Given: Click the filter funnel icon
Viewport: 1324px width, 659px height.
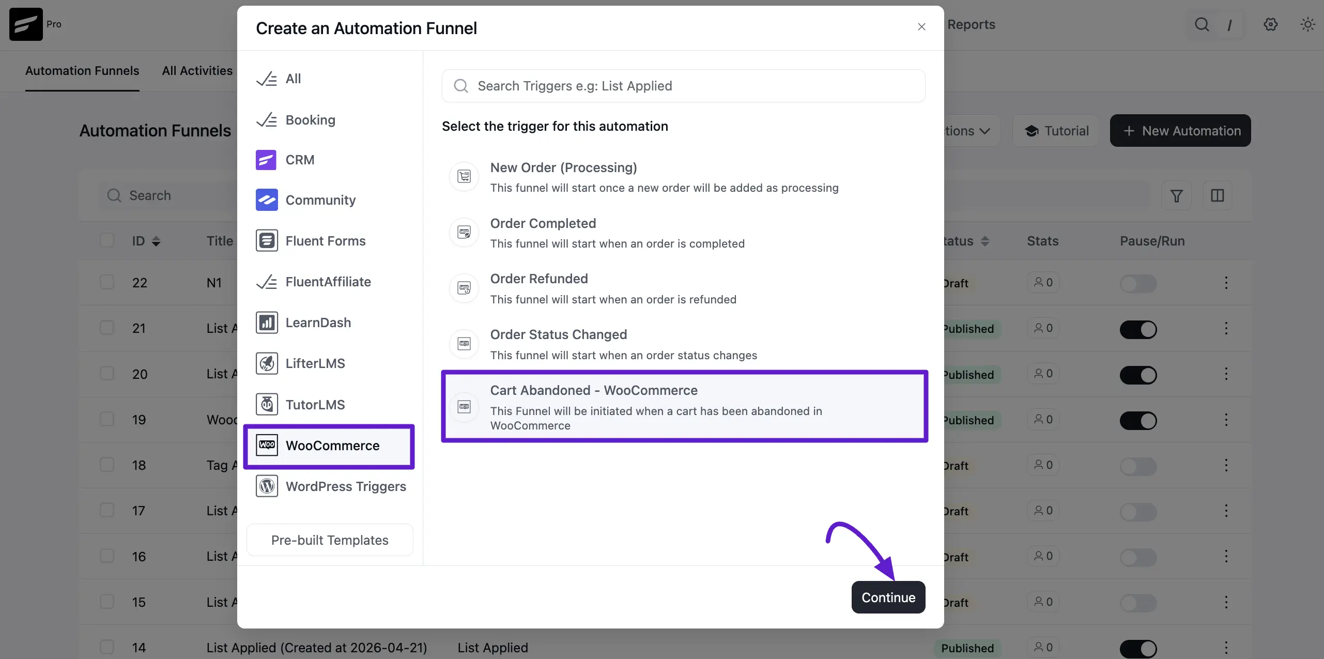Looking at the screenshot, I should click(1176, 195).
